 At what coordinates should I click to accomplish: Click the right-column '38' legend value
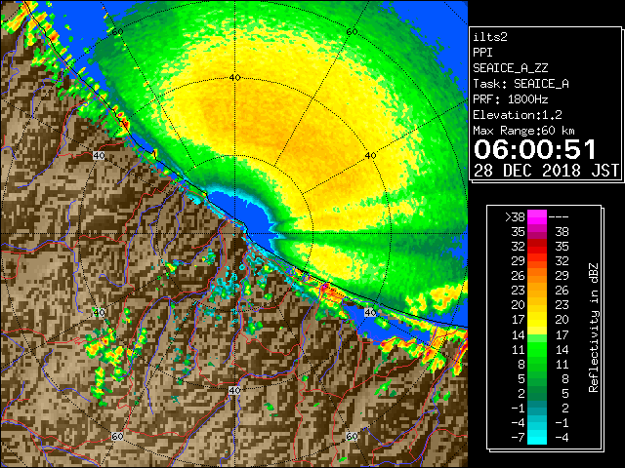coord(562,232)
